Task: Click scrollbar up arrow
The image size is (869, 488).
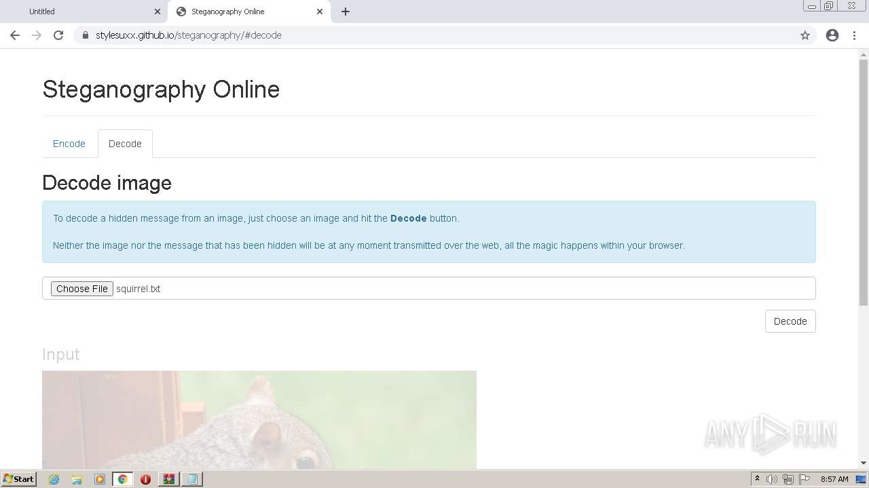Action: click(x=864, y=54)
